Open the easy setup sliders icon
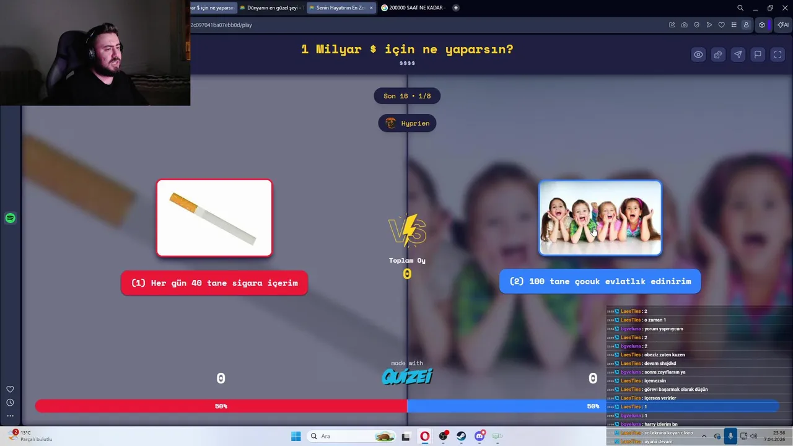This screenshot has width=793, height=446. click(x=734, y=25)
